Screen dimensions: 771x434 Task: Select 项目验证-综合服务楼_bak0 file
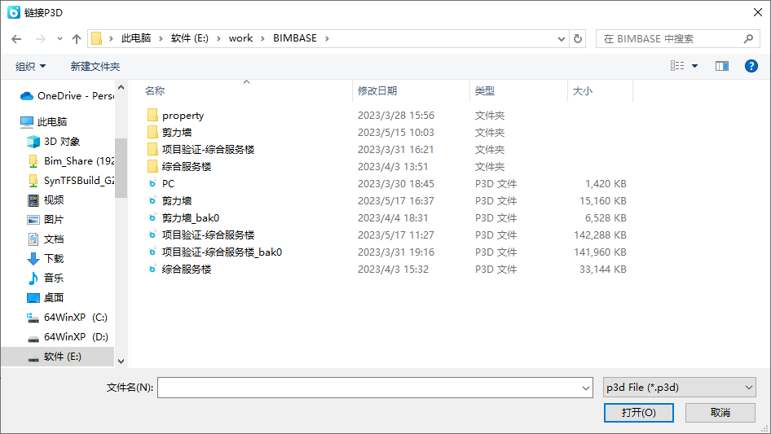coord(215,252)
